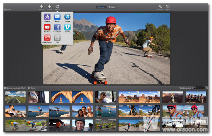Viewport: 212px width, 136px height.
Task: Click the Longboarding in Utah event icon
Action: [5, 88]
